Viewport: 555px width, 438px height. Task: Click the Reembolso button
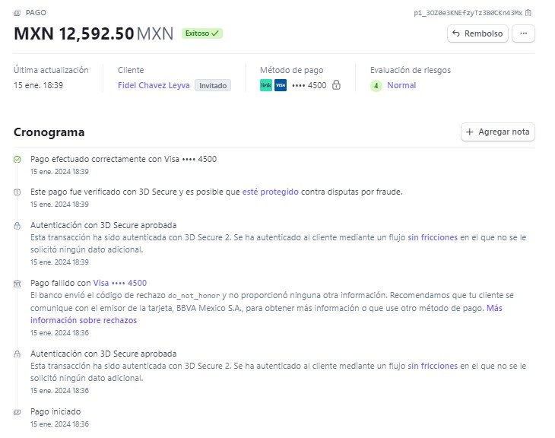tap(477, 33)
